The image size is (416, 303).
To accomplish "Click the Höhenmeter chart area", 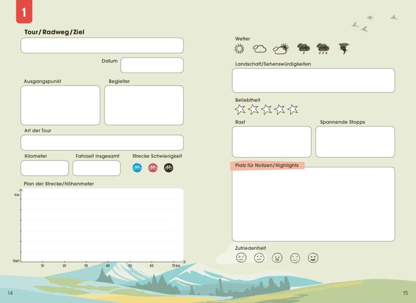I will tap(102, 225).
